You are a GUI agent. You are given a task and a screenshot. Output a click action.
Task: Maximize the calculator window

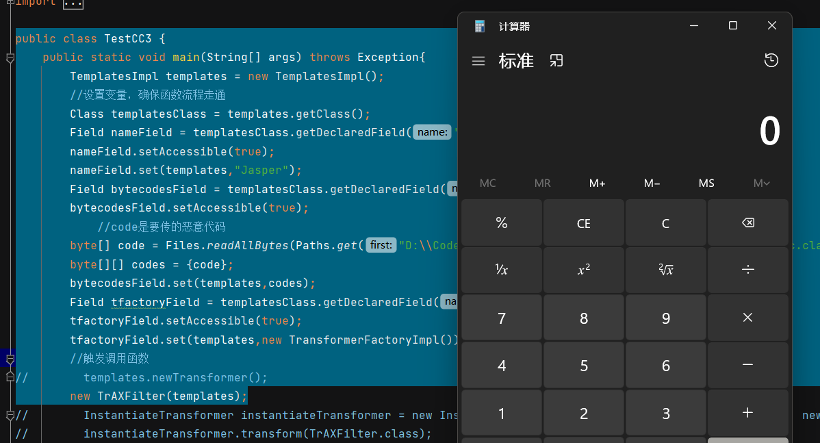click(732, 25)
